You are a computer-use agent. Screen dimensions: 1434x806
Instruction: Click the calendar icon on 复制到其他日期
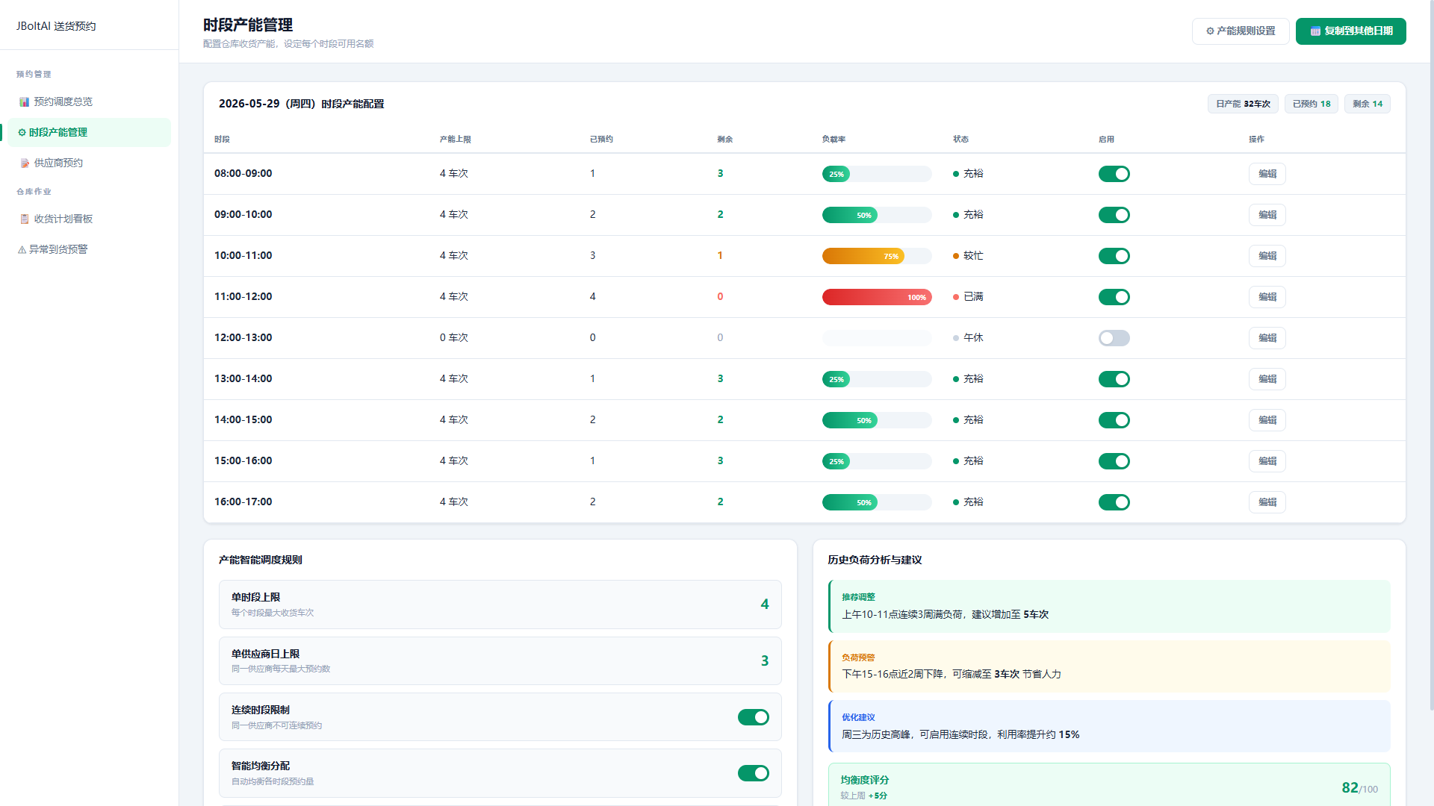tap(1315, 31)
